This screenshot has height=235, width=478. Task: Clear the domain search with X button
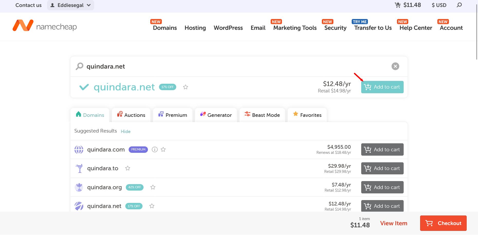click(x=395, y=66)
